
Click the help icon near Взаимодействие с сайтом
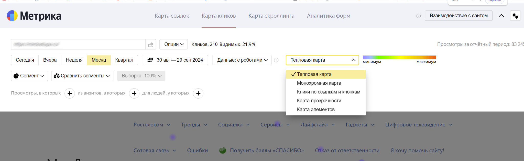click(419, 16)
